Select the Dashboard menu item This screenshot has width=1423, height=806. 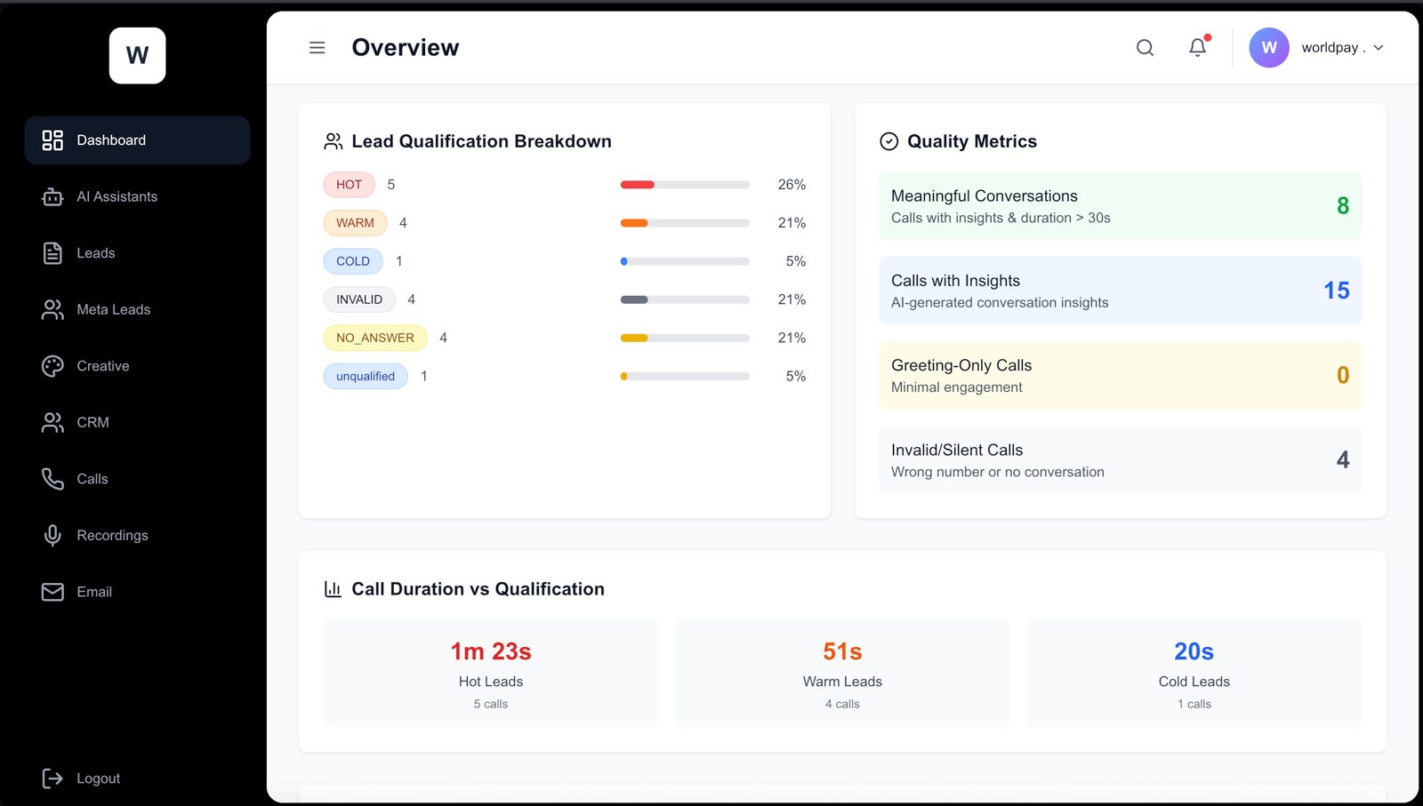point(111,140)
